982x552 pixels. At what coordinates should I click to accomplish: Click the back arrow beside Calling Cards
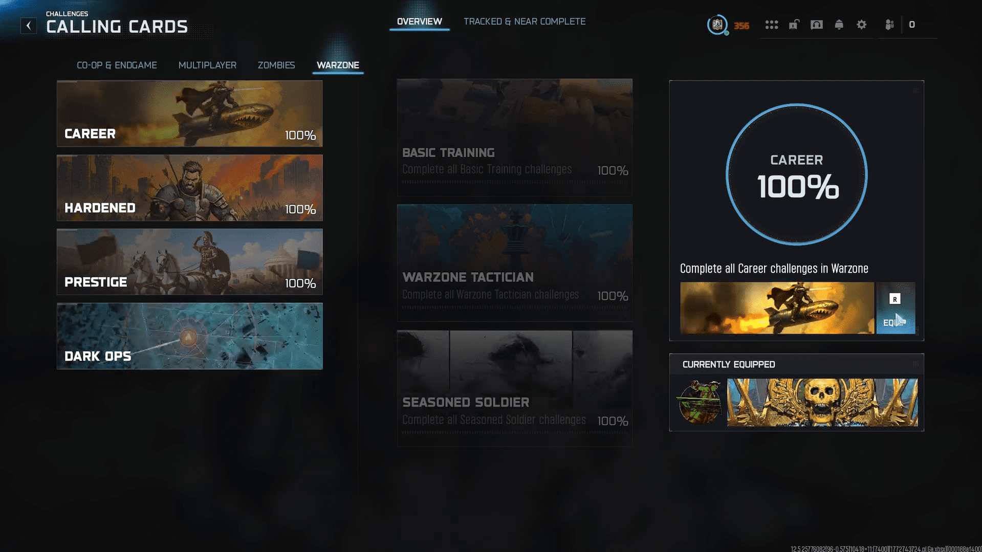29,26
